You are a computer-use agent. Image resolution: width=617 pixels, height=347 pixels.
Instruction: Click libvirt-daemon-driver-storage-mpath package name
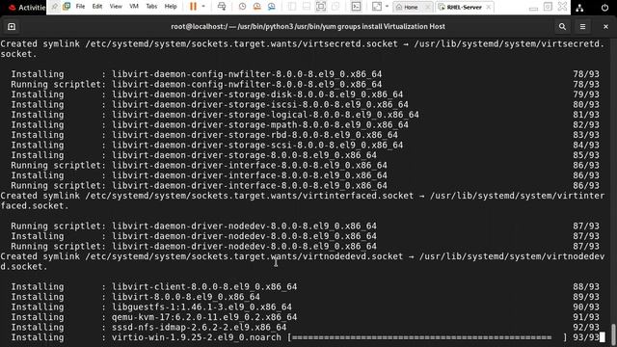(x=260, y=124)
